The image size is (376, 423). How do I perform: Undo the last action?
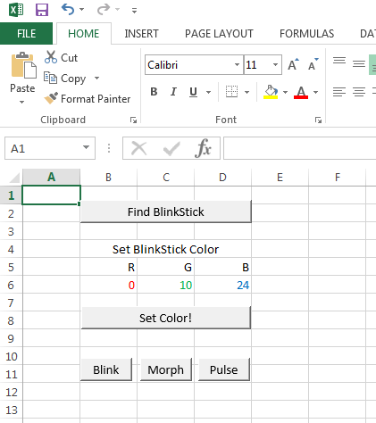point(68,10)
